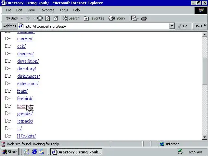
Task: Click the page icon in the address bar
Action: pyautogui.click(x=21, y=26)
